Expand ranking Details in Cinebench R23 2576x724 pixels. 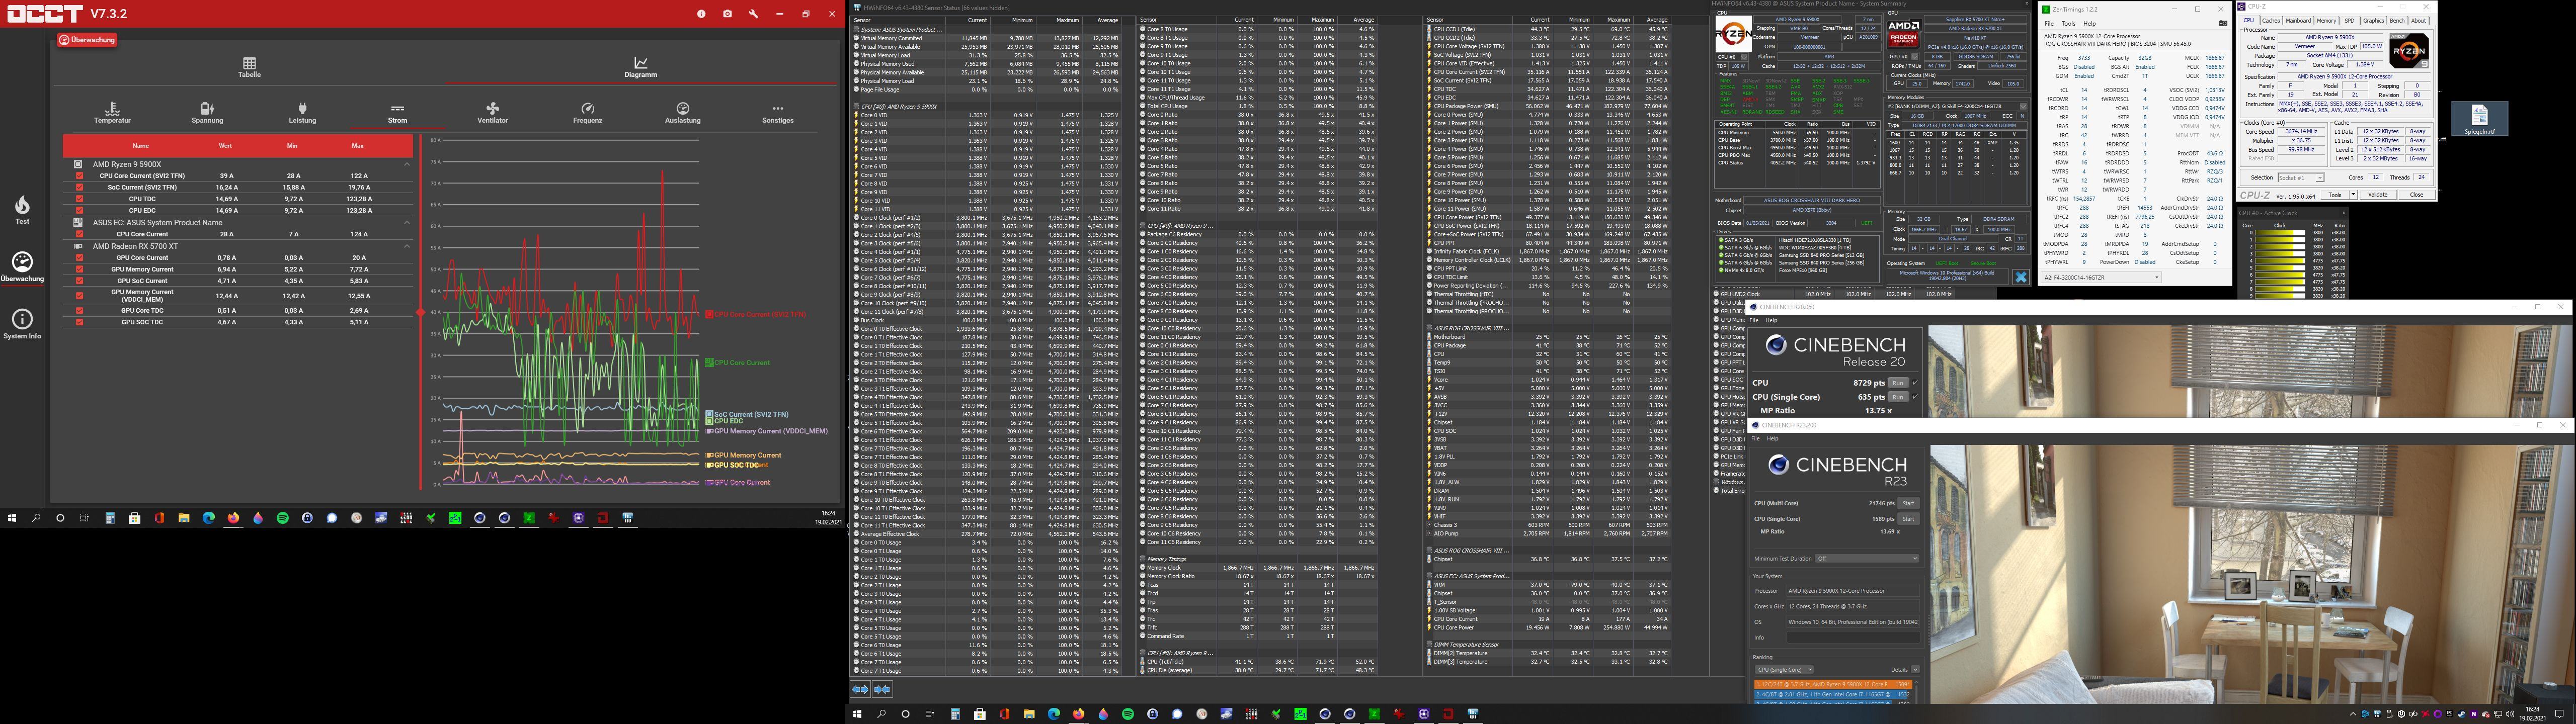pos(1915,669)
